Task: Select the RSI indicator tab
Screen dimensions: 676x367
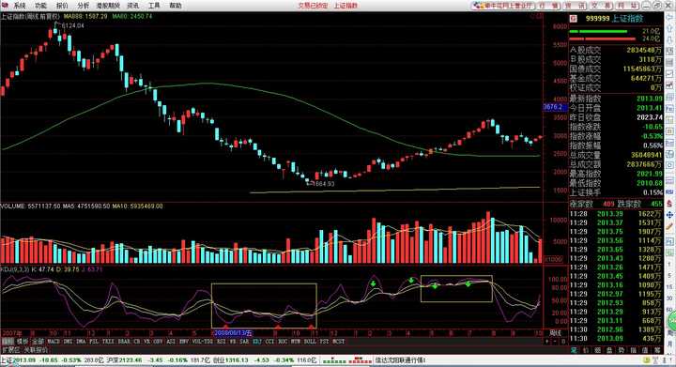Action: (x=222, y=341)
